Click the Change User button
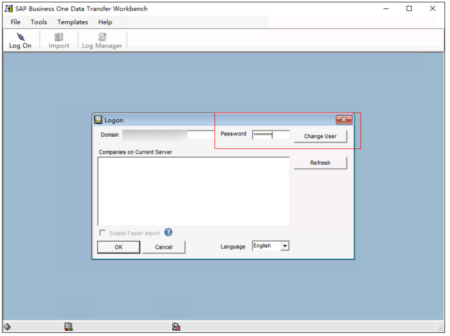This screenshot has width=450, height=336. click(x=320, y=136)
